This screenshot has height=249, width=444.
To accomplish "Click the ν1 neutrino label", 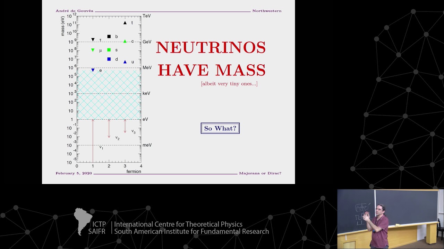I will click(101, 147).
